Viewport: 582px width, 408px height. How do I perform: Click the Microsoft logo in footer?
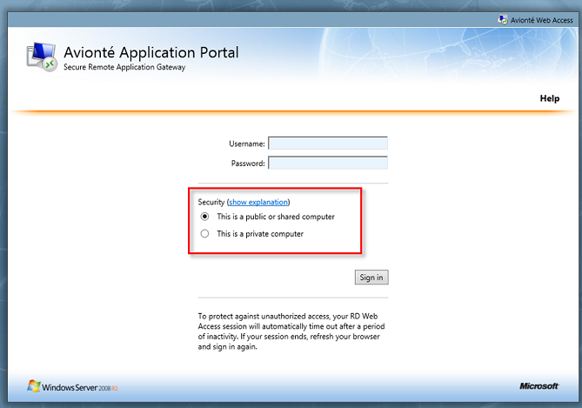(539, 386)
